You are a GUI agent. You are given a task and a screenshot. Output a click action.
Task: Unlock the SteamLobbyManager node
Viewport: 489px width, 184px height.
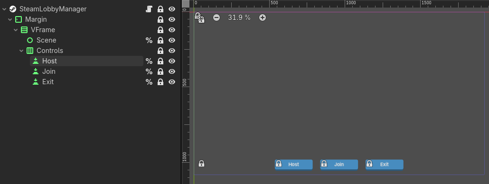click(160, 9)
